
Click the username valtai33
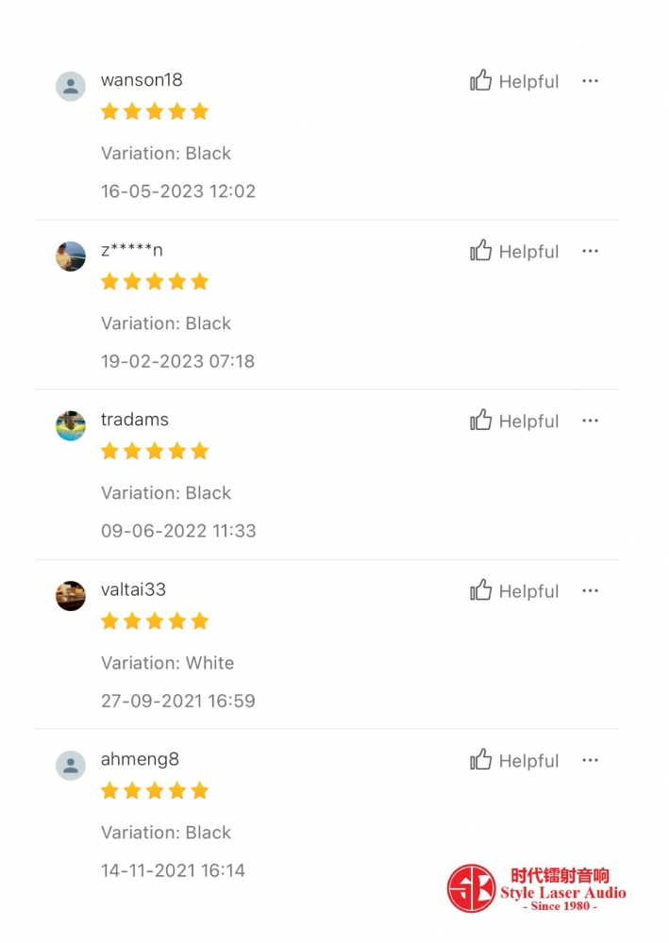pos(133,589)
